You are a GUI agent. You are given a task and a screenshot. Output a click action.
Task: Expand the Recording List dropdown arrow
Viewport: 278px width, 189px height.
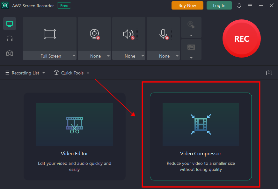click(x=44, y=73)
